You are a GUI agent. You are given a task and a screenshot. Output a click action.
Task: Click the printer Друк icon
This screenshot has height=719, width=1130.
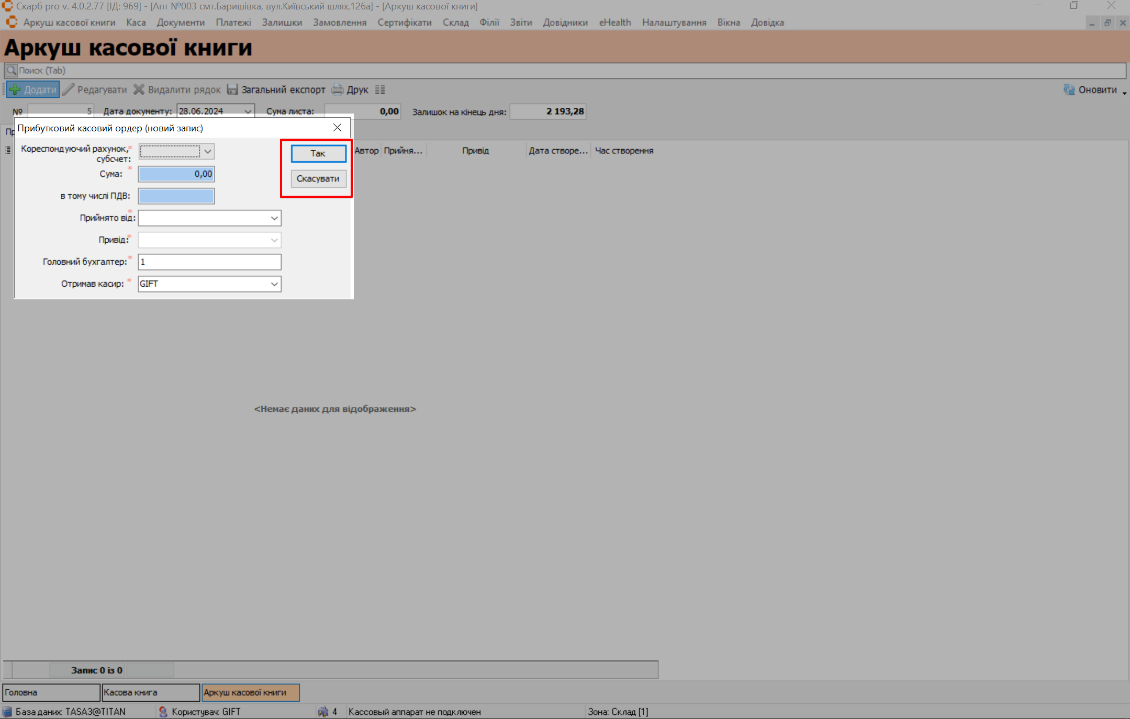click(338, 89)
